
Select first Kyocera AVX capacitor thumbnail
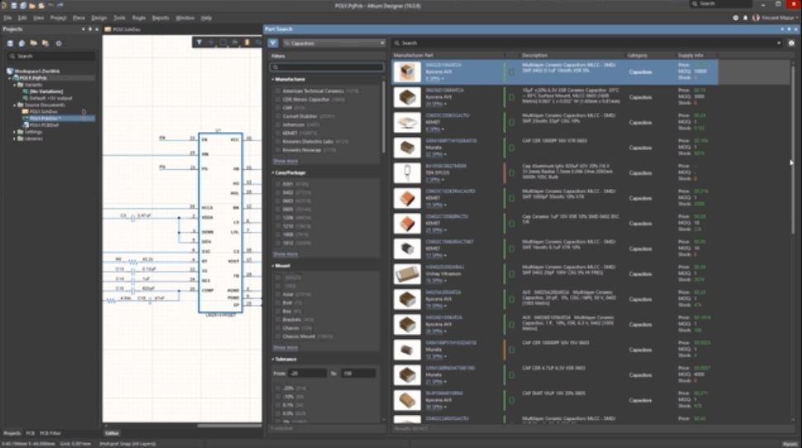coord(406,73)
